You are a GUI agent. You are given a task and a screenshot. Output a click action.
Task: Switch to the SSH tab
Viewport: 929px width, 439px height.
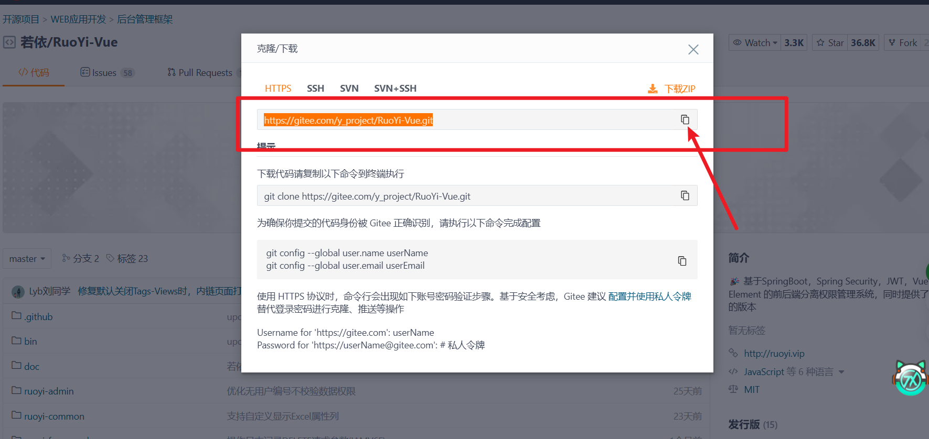click(x=315, y=89)
